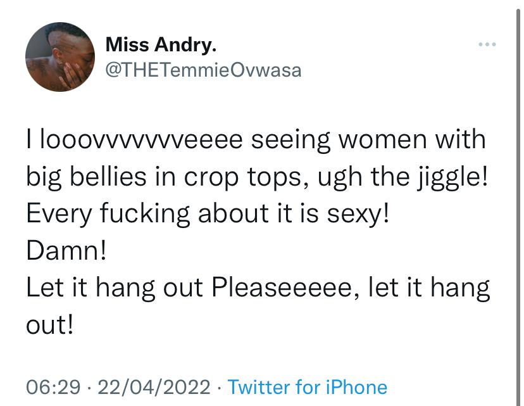This screenshot has height=406, width=524.
Task: Click the 22/04/2022 tweet date
Action: (154, 387)
